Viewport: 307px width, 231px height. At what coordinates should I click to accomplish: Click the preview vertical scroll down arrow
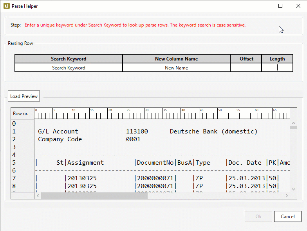293,189
